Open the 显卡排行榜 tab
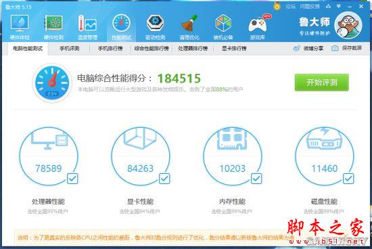 coord(234,49)
